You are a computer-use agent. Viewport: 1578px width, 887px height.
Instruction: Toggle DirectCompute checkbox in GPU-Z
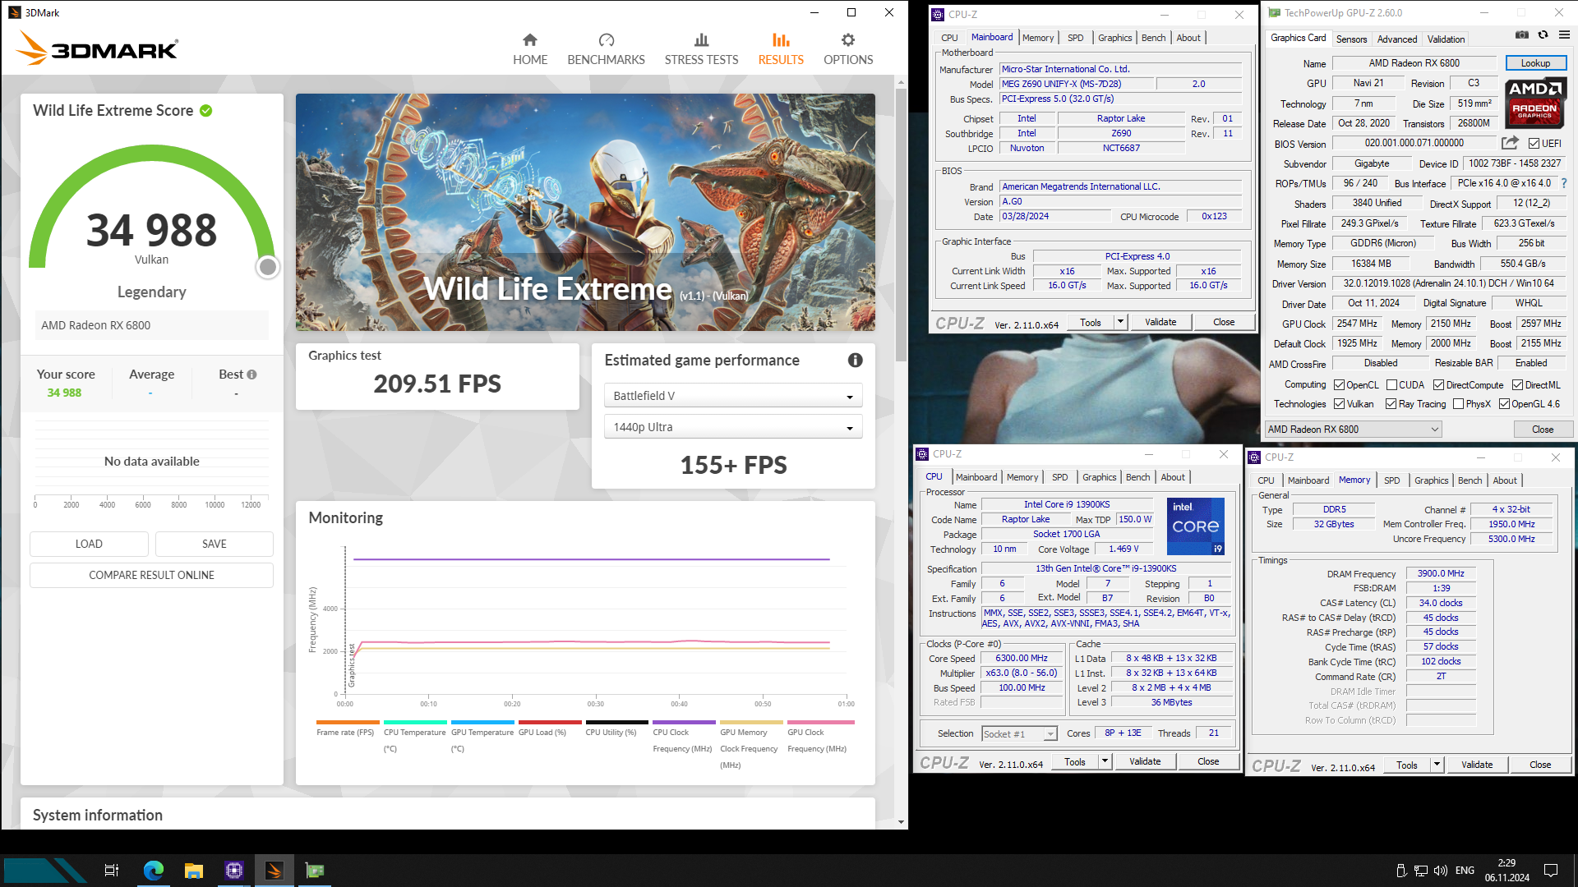click(1438, 385)
